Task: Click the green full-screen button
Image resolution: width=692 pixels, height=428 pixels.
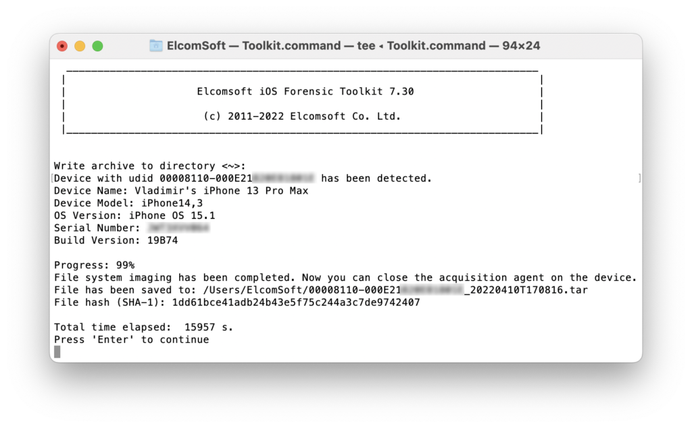Action: click(x=97, y=45)
